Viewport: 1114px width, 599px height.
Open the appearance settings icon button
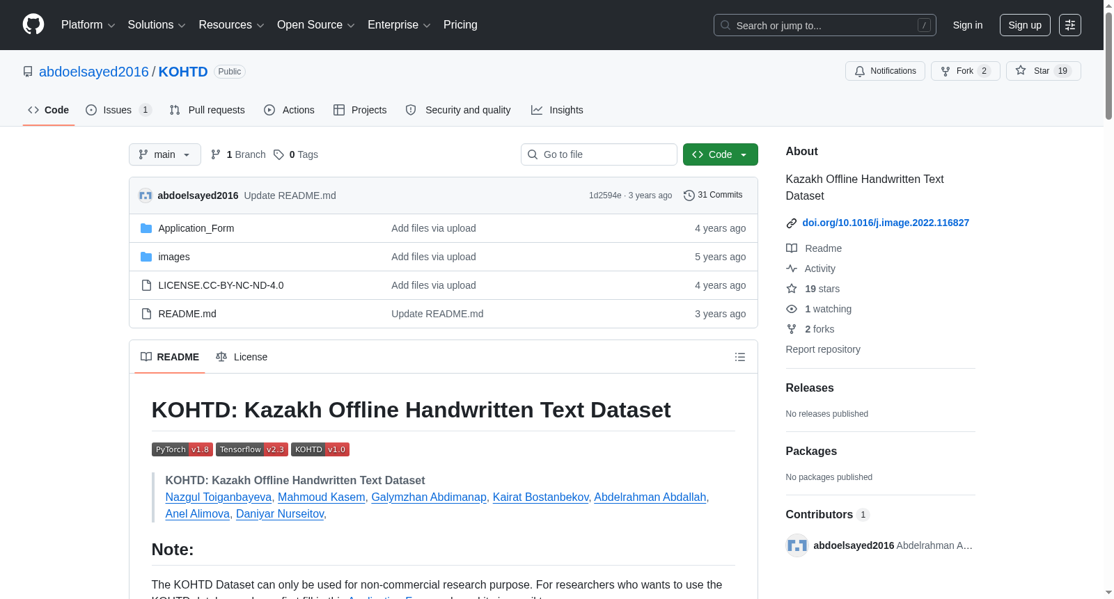[1070, 25]
